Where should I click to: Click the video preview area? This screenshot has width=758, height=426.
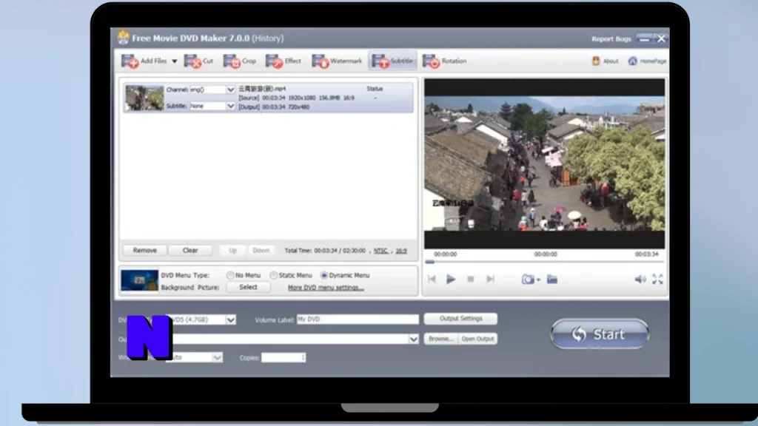(x=544, y=163)
